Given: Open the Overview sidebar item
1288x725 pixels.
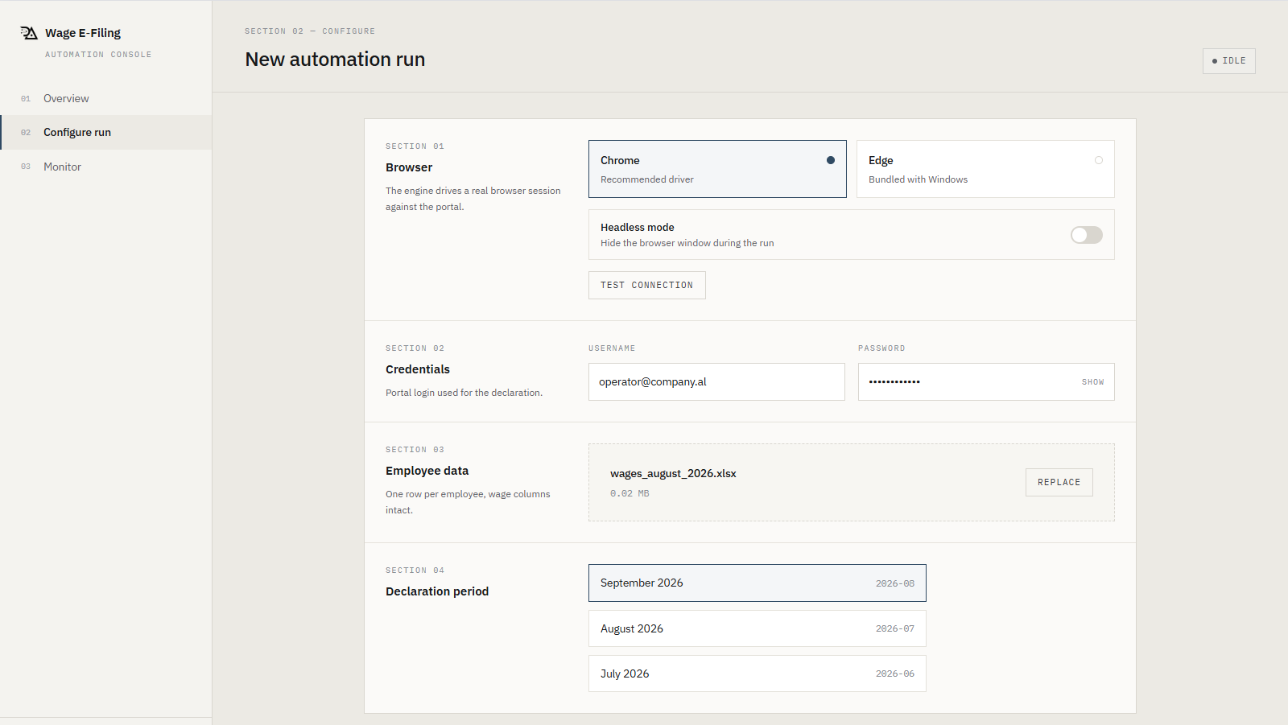Looking at the screenshot, I should [x=105, y=98].
